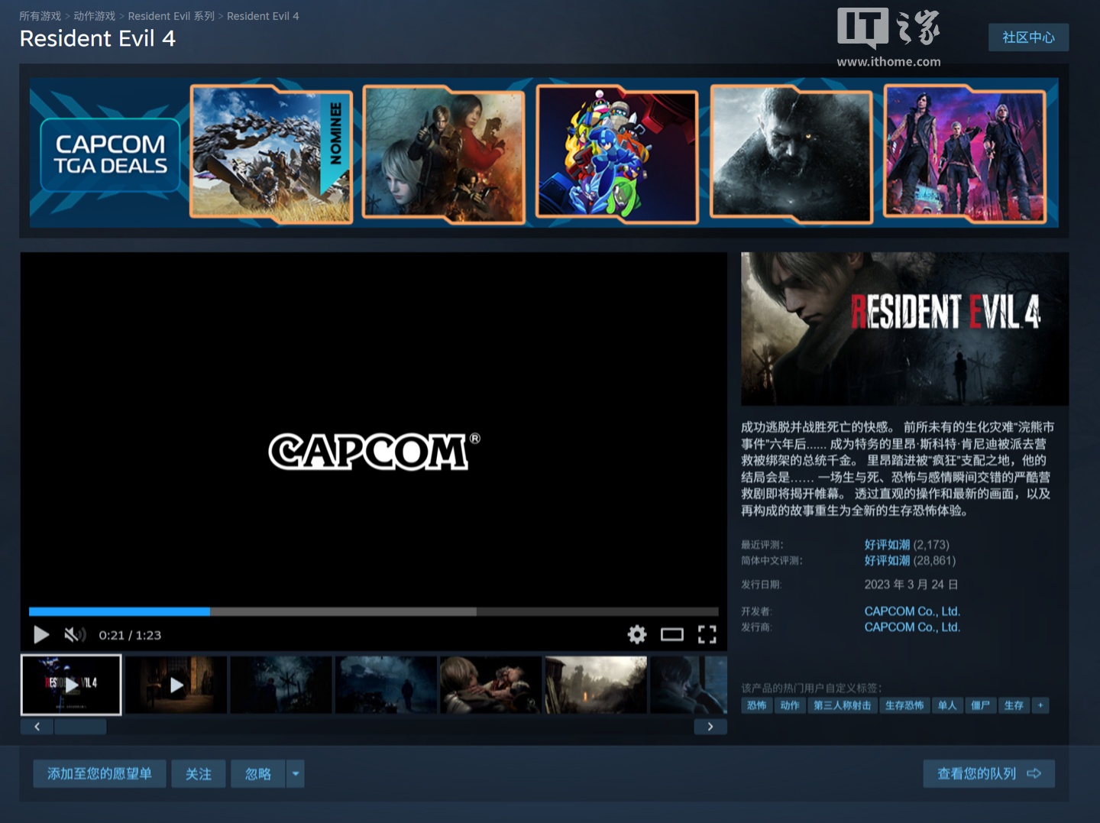
Task: Open the 动作游戏 category breadcrumb
Action: tap(95, 15)
